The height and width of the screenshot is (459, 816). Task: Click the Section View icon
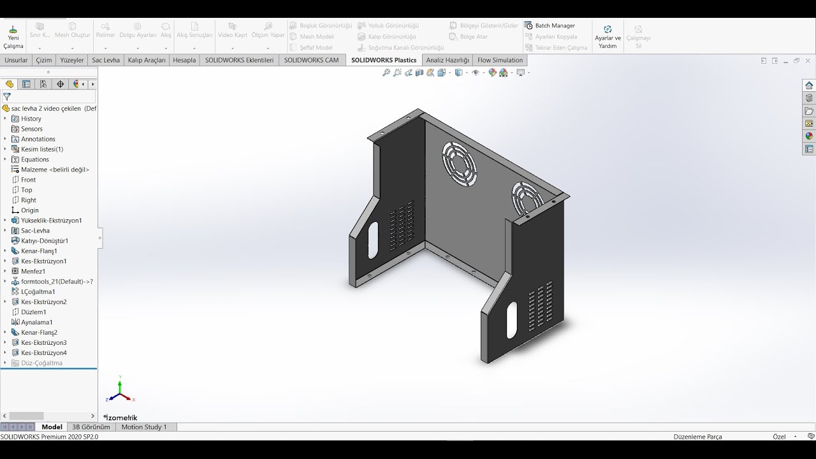(419, 73)
